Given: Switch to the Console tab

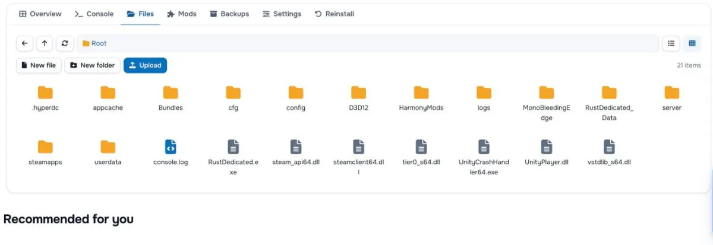Looking at the screenshot, I should tap(94, 14).
